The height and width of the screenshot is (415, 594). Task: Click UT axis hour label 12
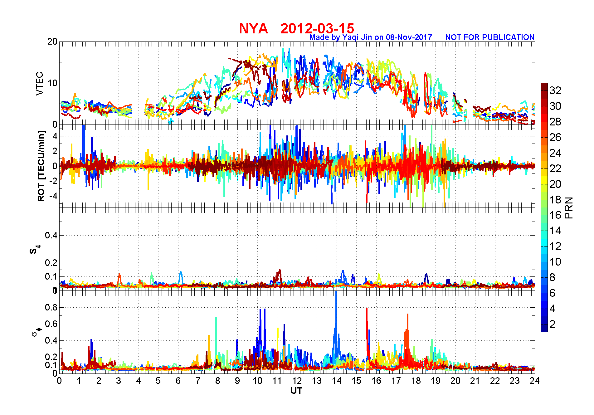point(297,381)
